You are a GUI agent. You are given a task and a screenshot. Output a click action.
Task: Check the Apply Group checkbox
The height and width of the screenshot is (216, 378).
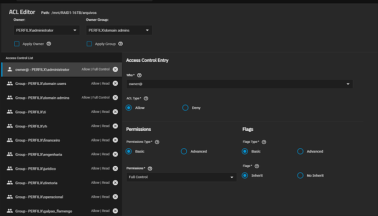click(89, 44)
